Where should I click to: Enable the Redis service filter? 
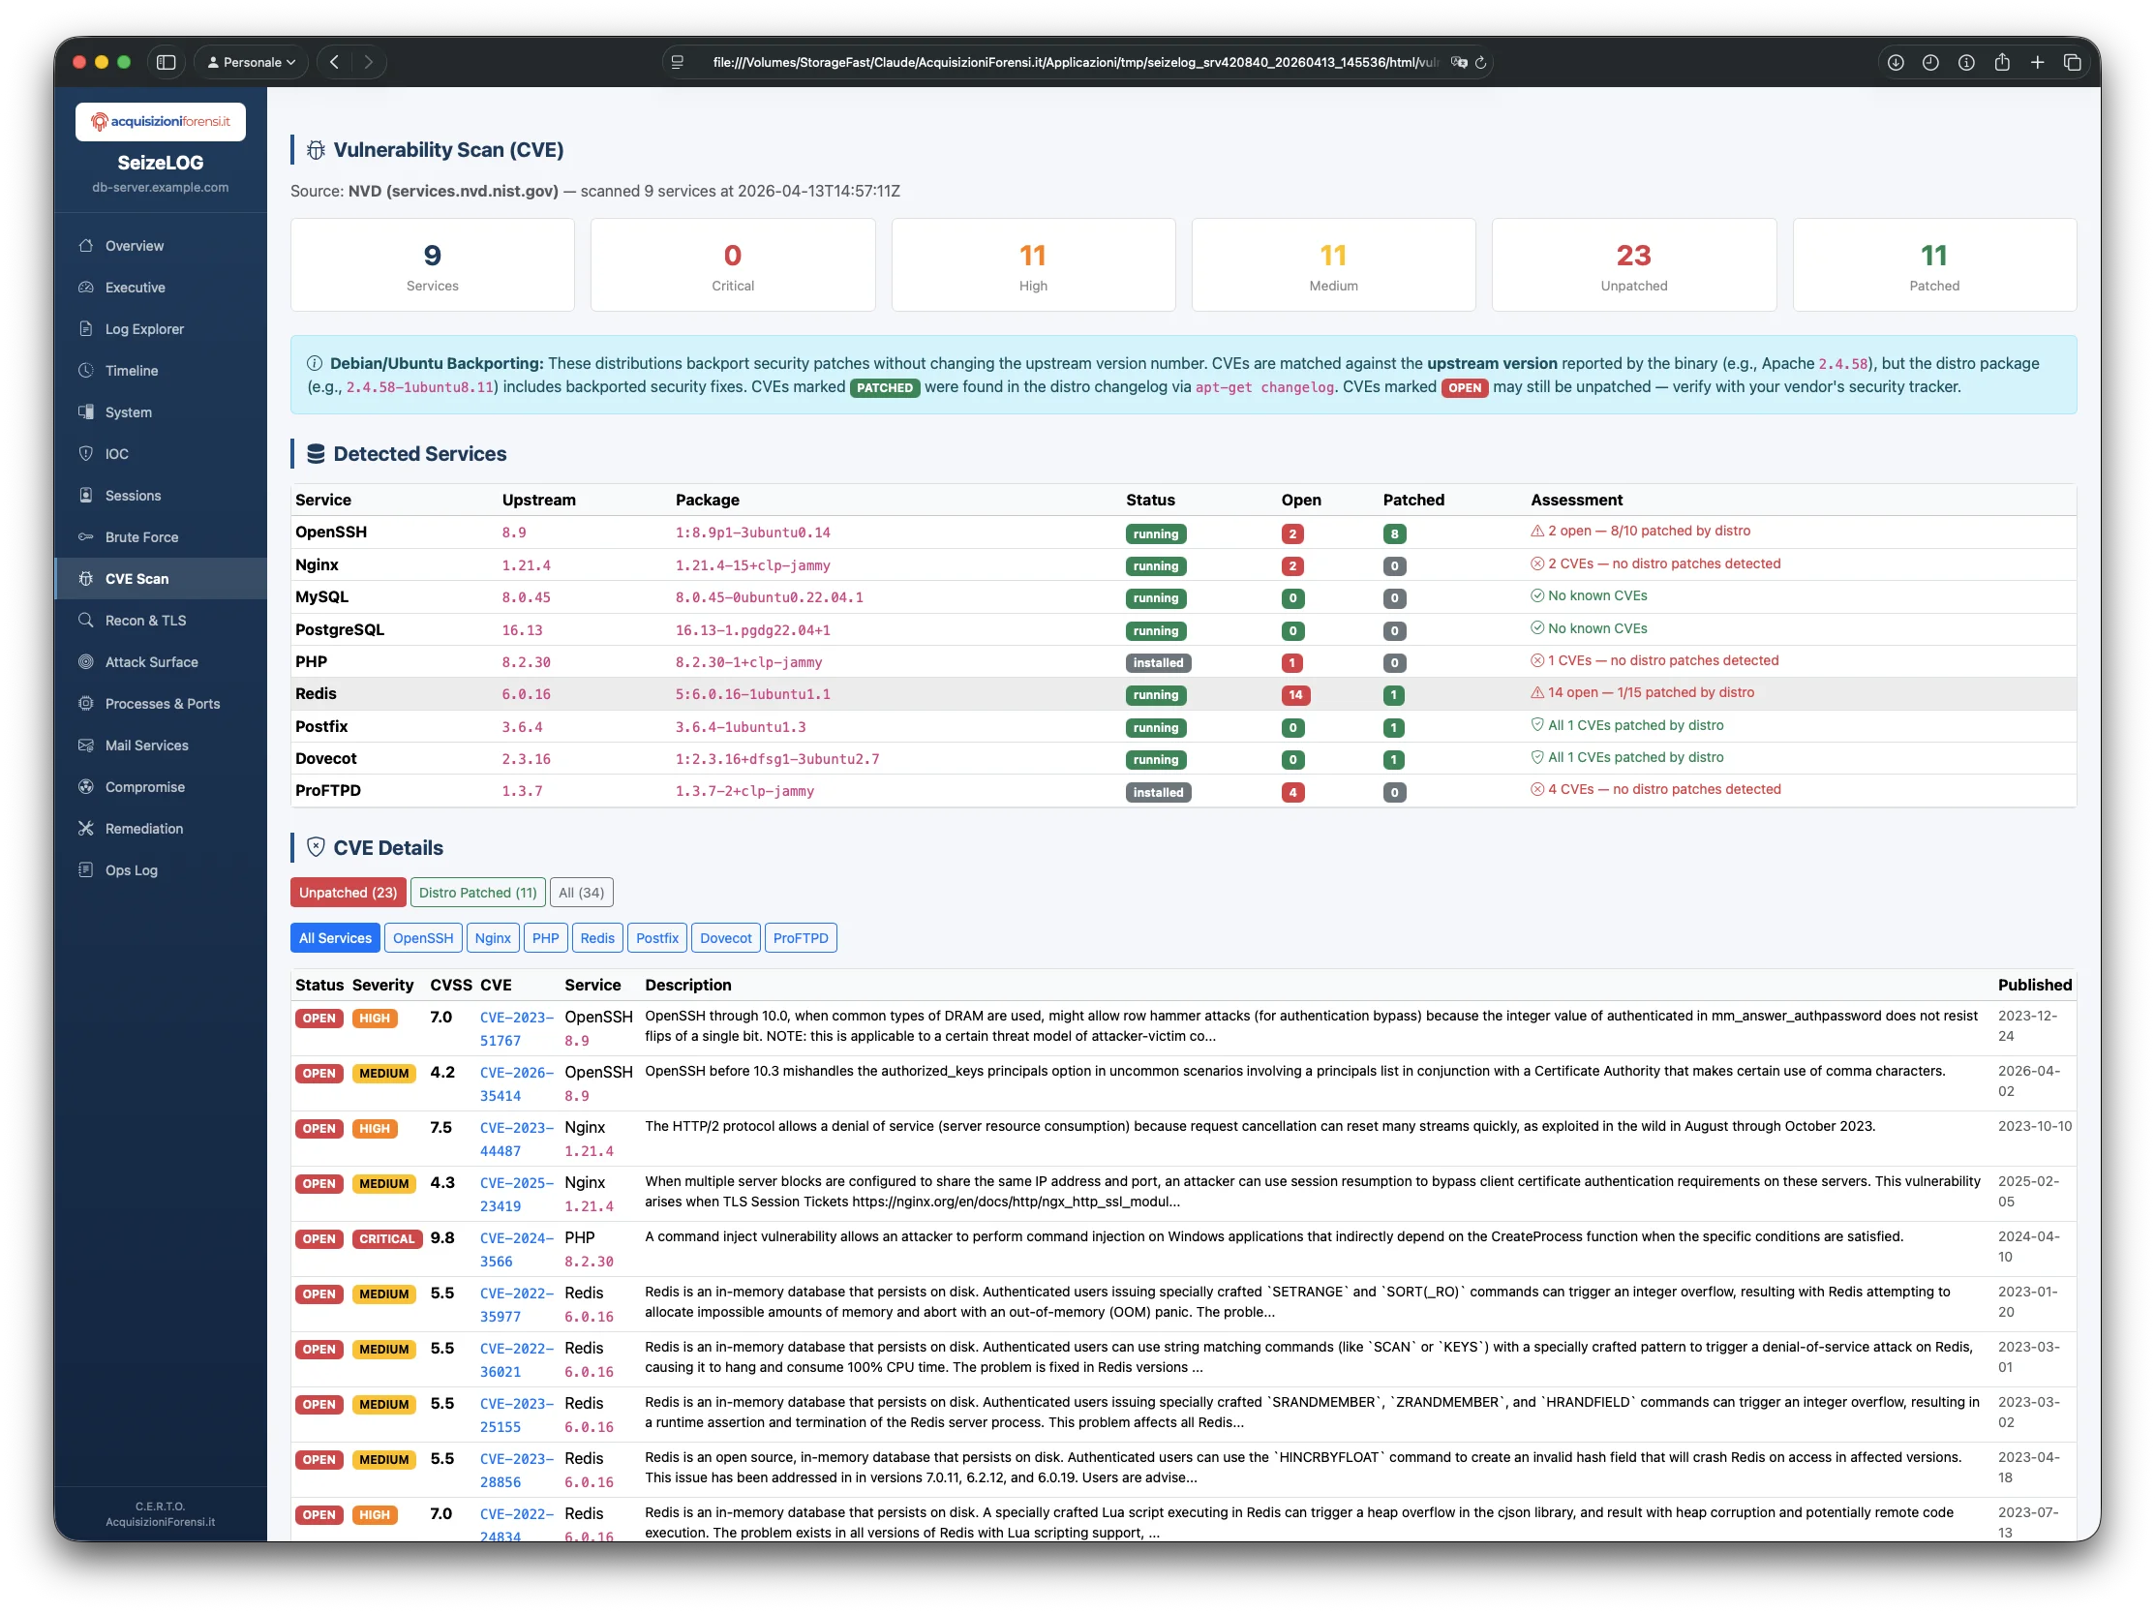coord(597,937)
